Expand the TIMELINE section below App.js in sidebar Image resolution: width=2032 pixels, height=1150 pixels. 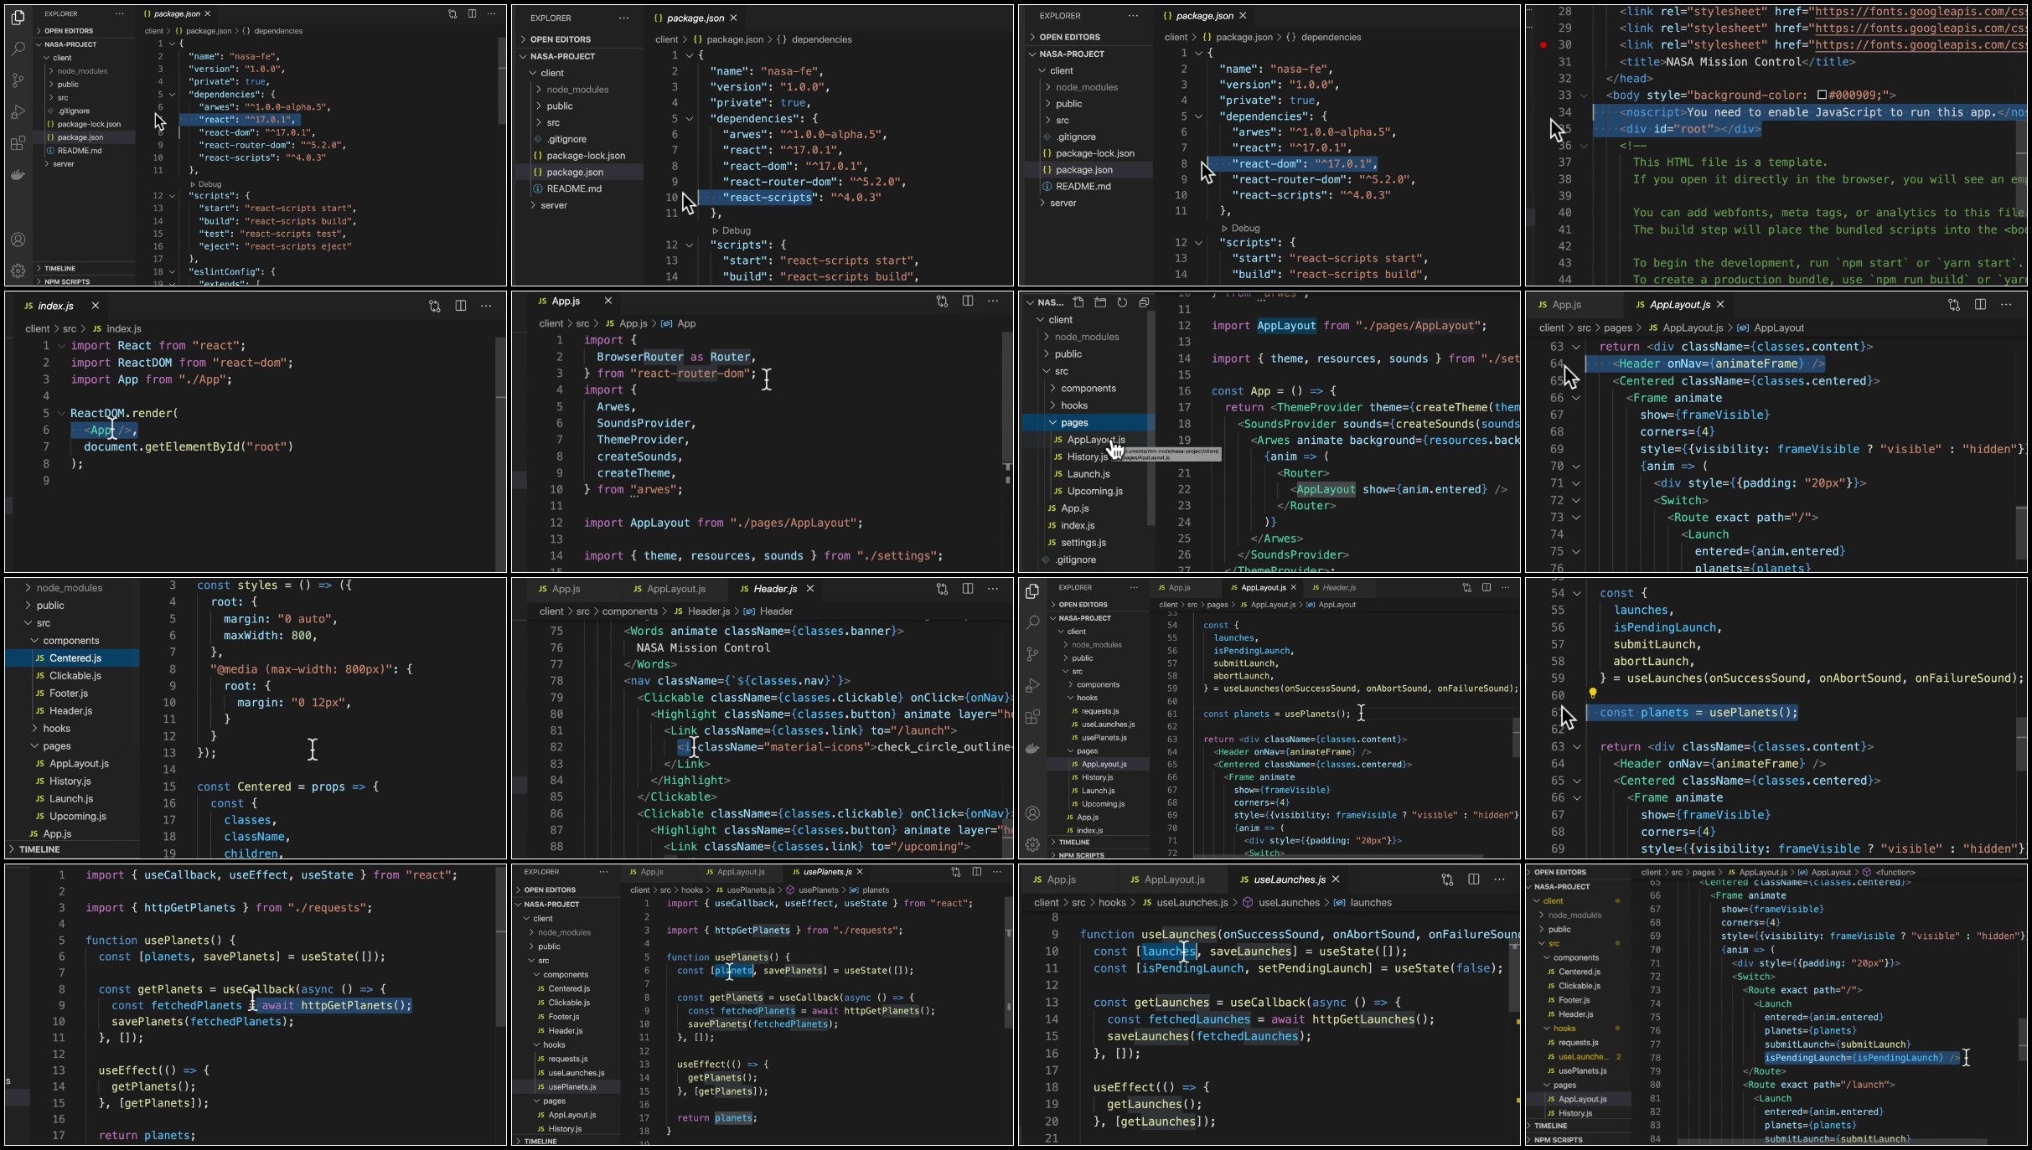[x=39, y=849]
